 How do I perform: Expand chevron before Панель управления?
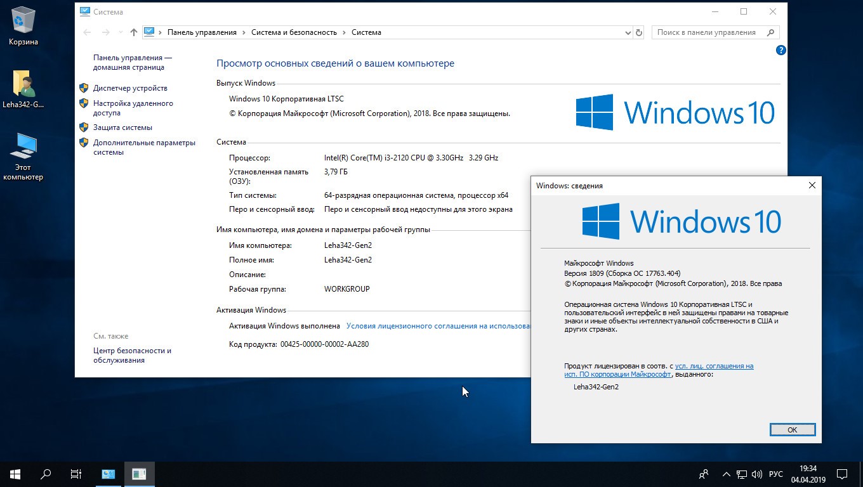(x=160, y=32)
